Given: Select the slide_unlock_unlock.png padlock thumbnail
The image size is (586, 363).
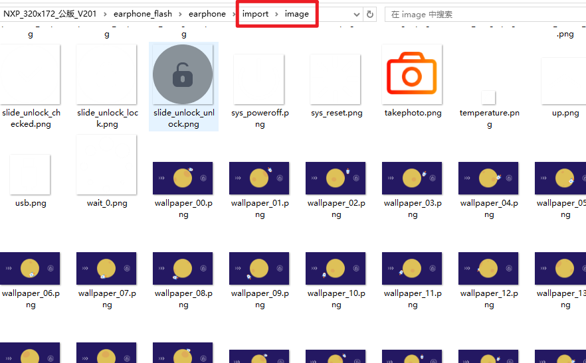Looking at the screenshot, I should [x=183, y=74].
